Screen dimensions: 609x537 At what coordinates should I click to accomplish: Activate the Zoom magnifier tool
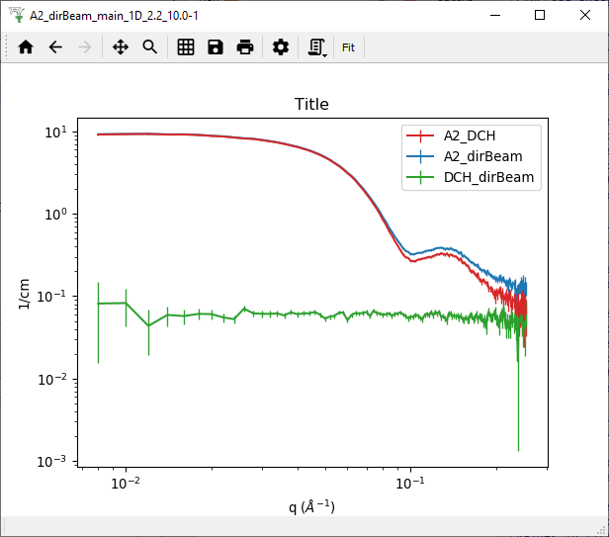click(150, 47)
